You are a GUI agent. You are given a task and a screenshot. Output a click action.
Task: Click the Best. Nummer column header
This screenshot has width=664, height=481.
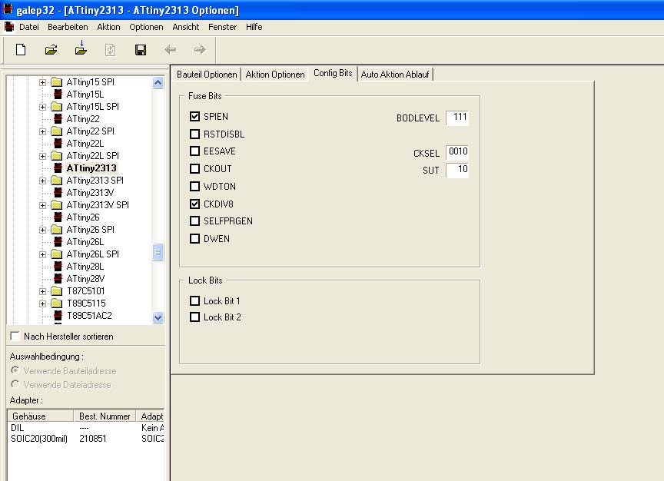click(x=105, y=416)
